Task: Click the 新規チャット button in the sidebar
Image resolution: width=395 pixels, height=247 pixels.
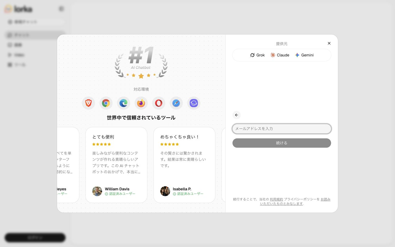Action: 35,22
